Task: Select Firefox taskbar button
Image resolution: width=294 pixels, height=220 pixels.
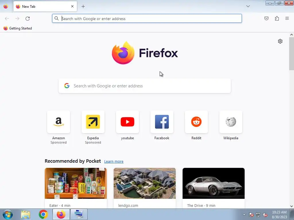Action: [61, 214]
